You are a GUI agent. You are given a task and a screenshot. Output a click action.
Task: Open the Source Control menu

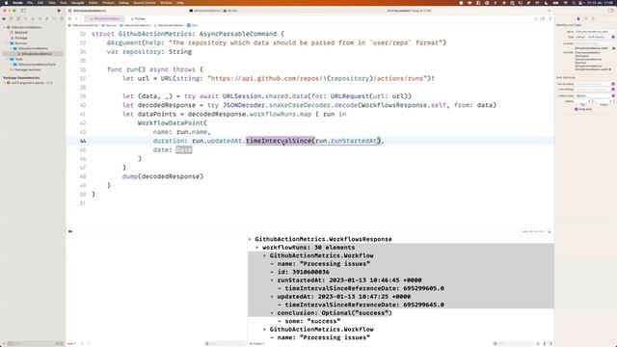tap(145, 2)
